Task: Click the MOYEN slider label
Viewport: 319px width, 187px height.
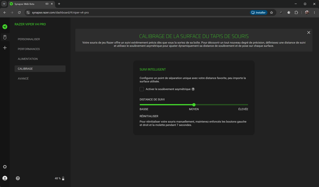Action: click(194, 109)
